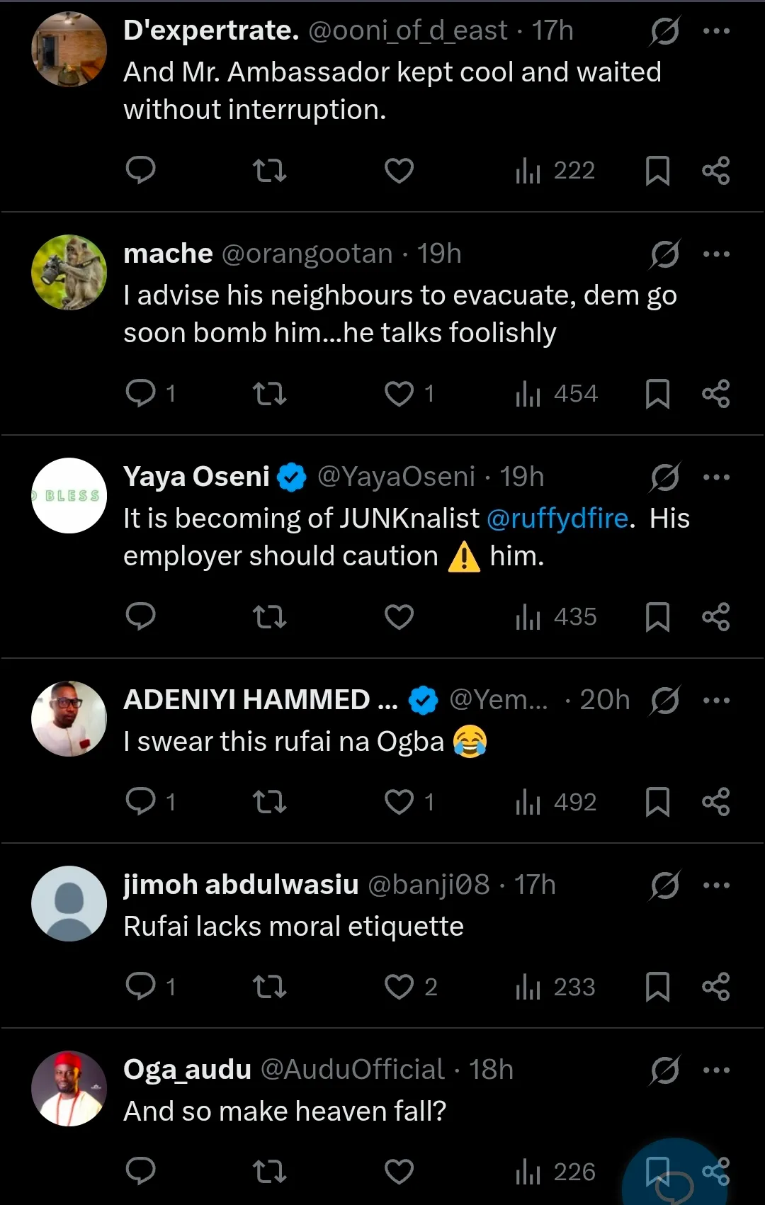765x1205 pixels.
Task: Like mache's tweet about neighbours evacuating
Action: click(399, 394)
